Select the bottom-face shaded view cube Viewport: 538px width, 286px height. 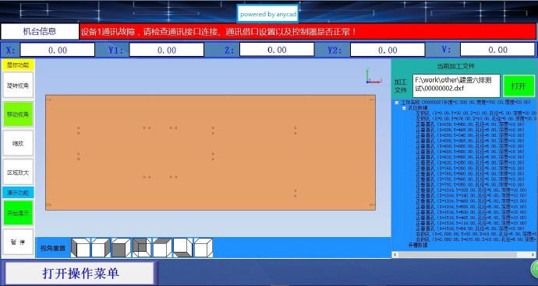pos(183,248)
